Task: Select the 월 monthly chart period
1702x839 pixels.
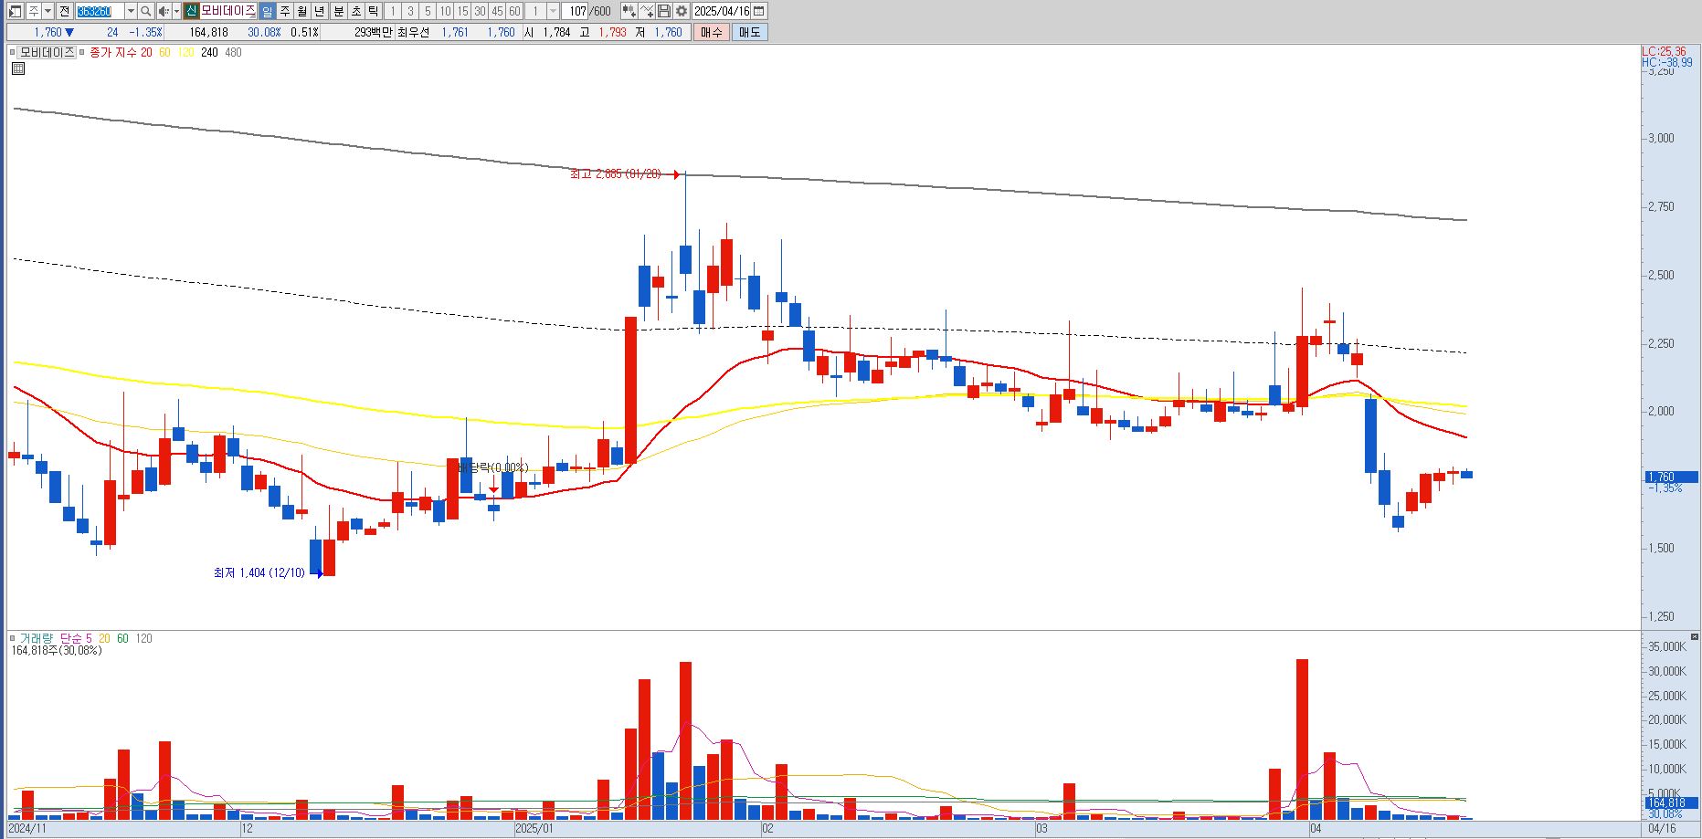Action: coord(301,11)
